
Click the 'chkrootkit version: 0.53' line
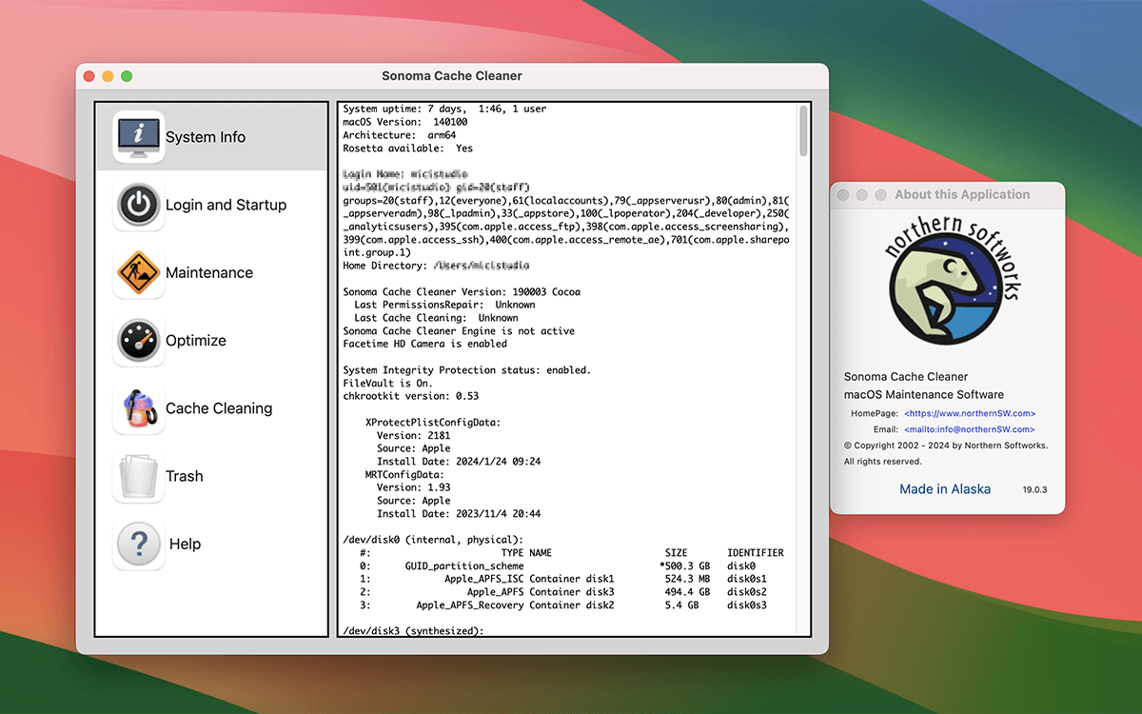point(410,396)
